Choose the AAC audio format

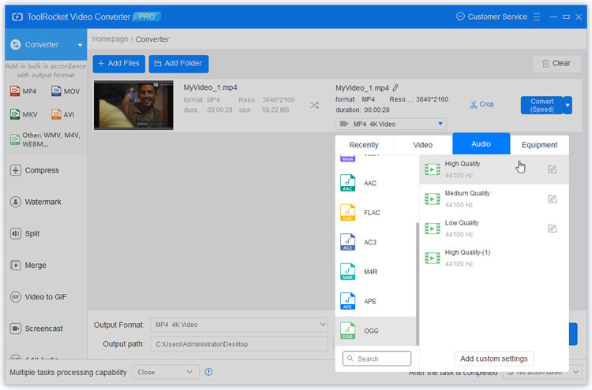pyautogui.click(x=375, y=183)
